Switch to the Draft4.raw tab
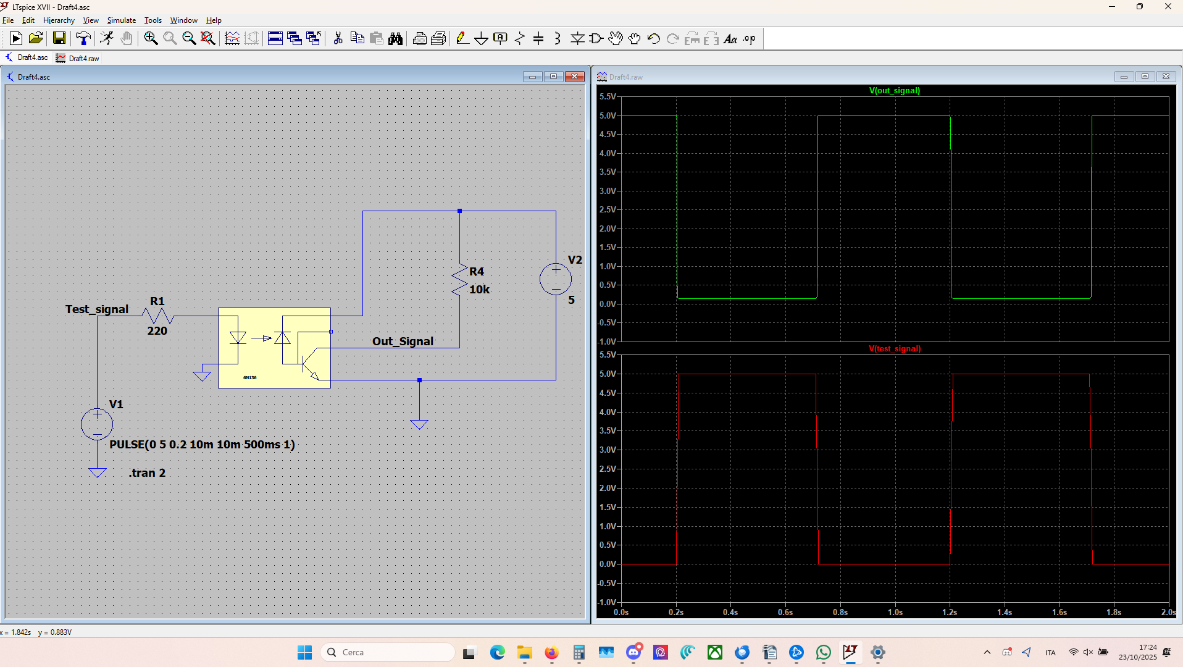The height and width of the screenshot is (667, 1183). coord(78,58)
